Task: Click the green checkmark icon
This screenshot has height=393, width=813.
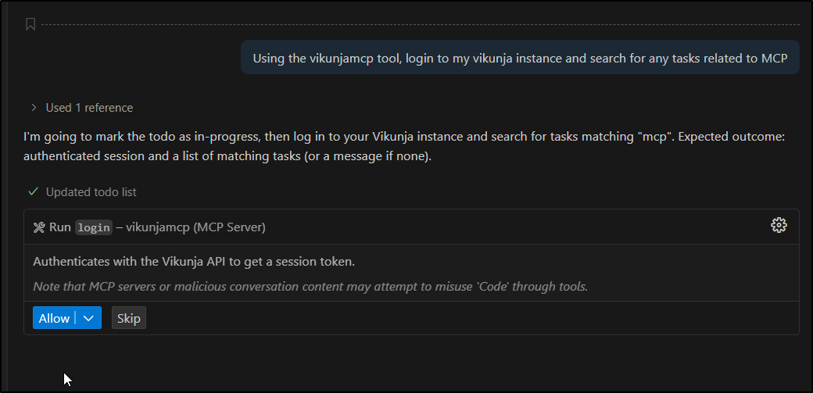Action: pyautogui.click(x=33, y=191)
